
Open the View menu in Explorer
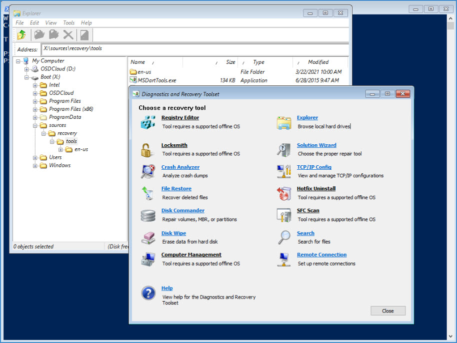point(50,22)
